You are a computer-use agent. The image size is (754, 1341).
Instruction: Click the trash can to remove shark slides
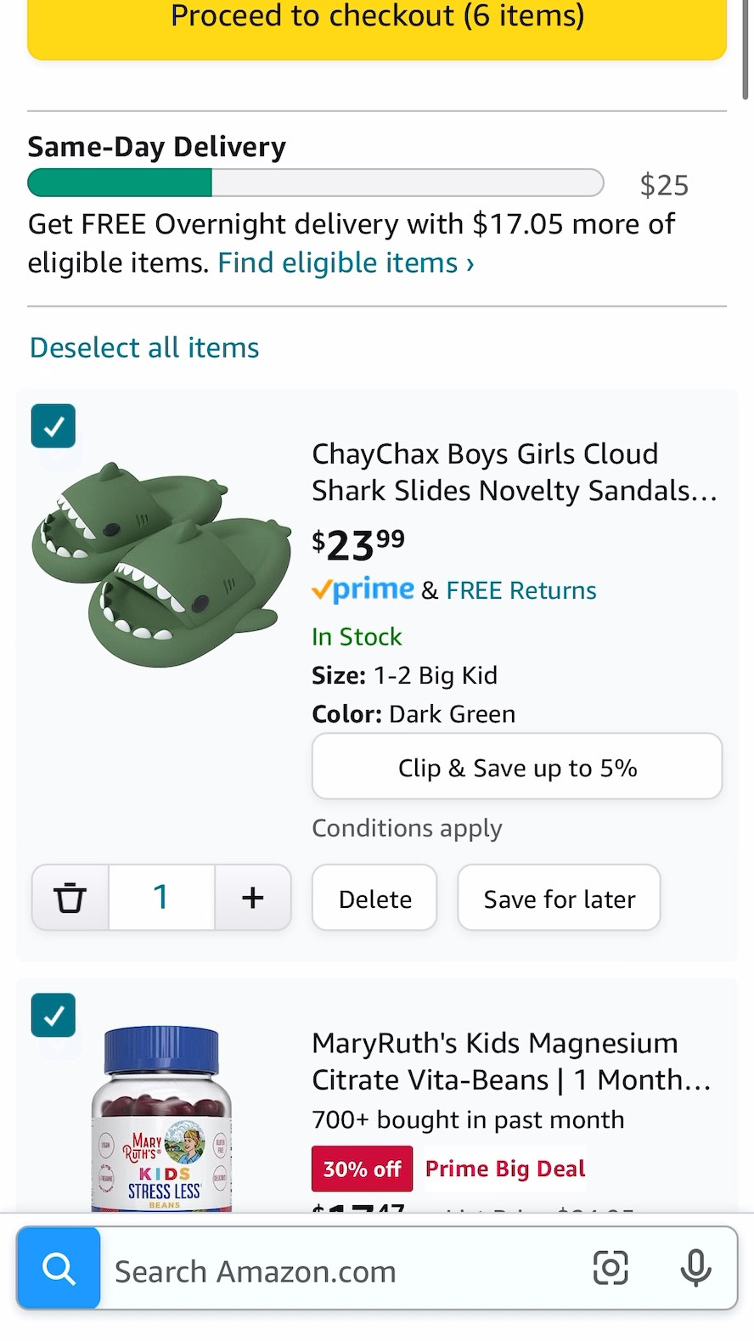(70, 897)
